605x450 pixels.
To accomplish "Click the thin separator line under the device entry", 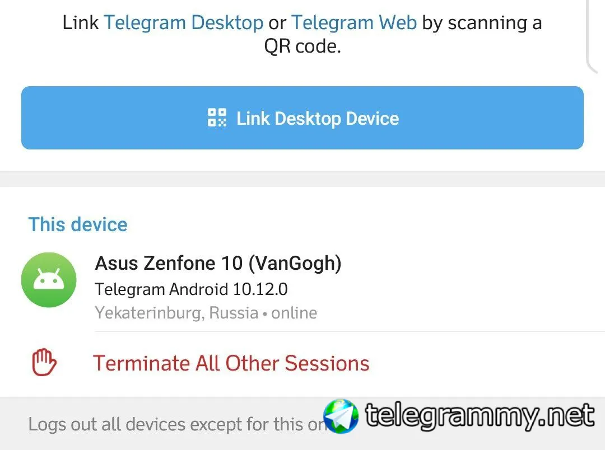I will tap(347, 331).
